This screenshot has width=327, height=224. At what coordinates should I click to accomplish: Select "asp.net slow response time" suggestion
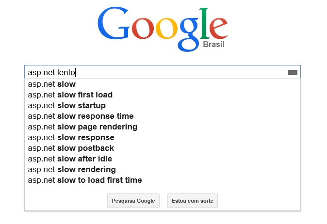pyautogui.click(x=81, y=116)
